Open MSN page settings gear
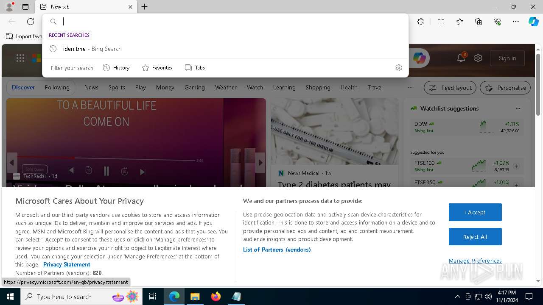 point(478,58)
